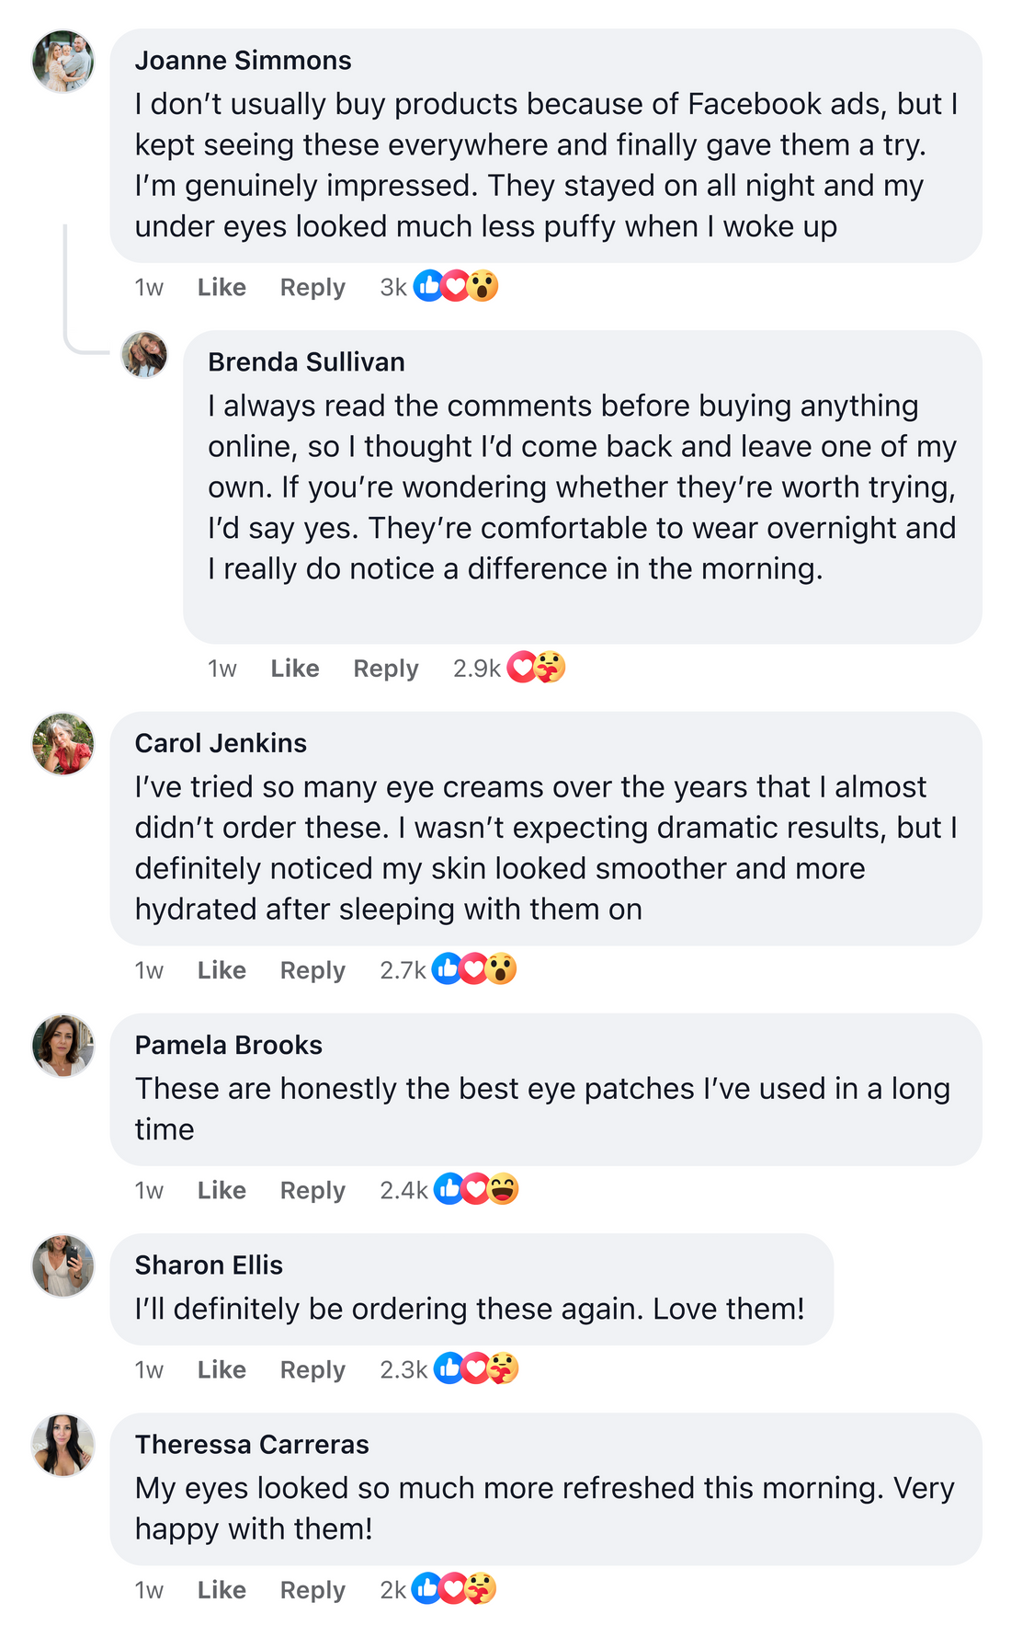The width and height of the screenshot is (1011, 1637).
Task: Like Sharon Ellis' comment
Action: [x=222, y=1369]
